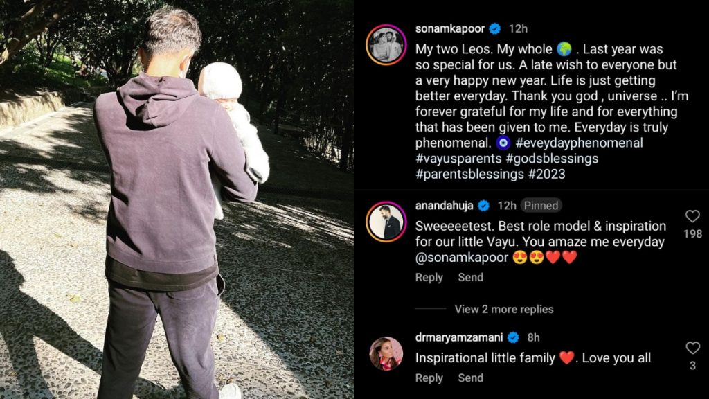Open the posted photo of man holding baby
The image size is (709, 399).
click(x=177, y=199)
